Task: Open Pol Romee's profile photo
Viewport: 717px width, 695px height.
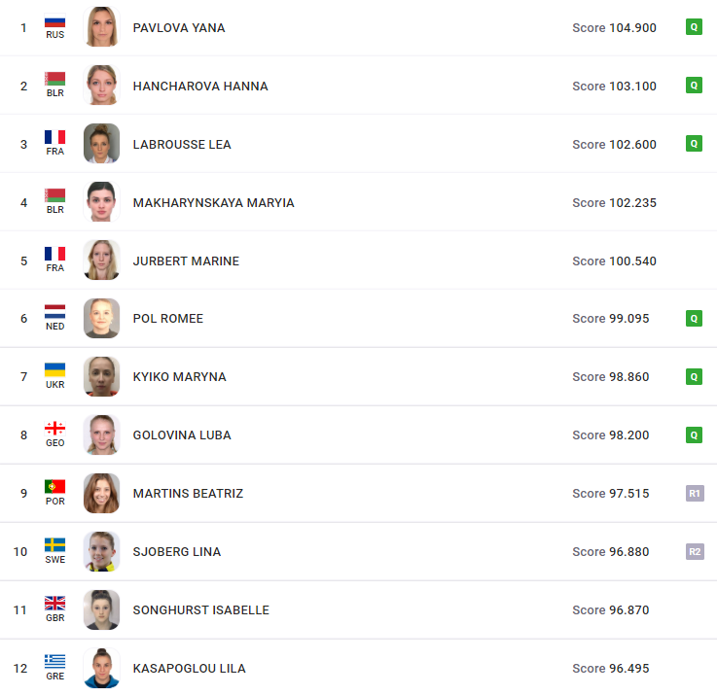Action: click(x=101, y=319)
